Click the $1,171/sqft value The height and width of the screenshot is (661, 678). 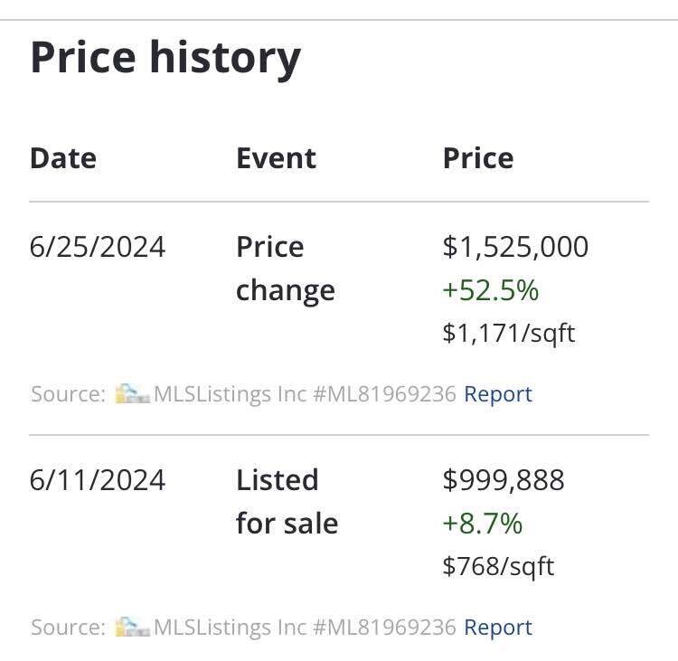pos(508,333)
